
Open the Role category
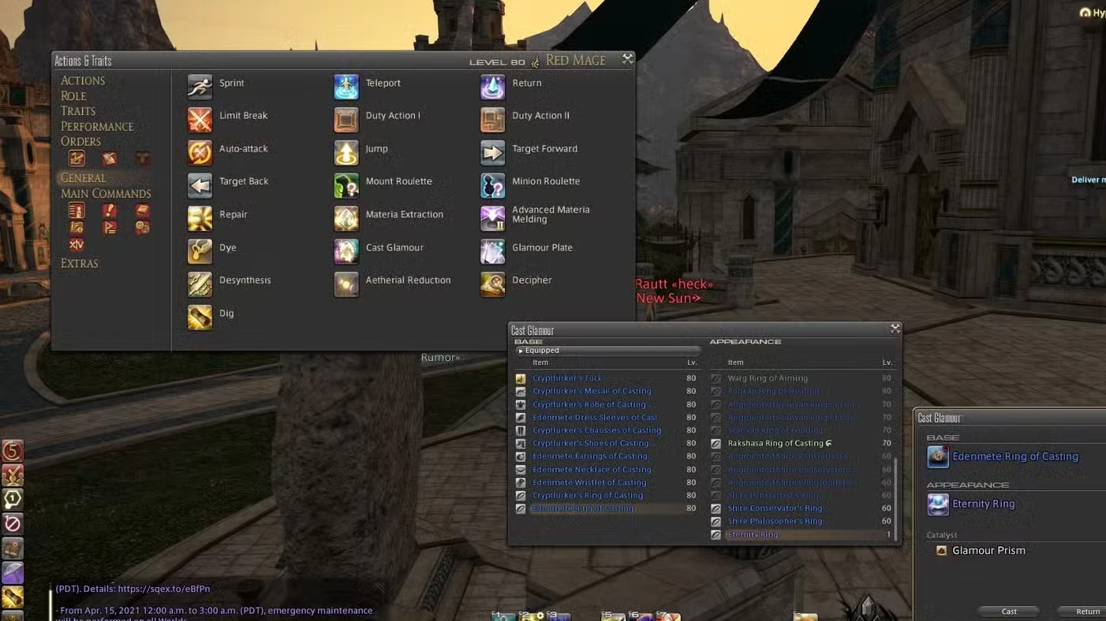pos(73,96)
